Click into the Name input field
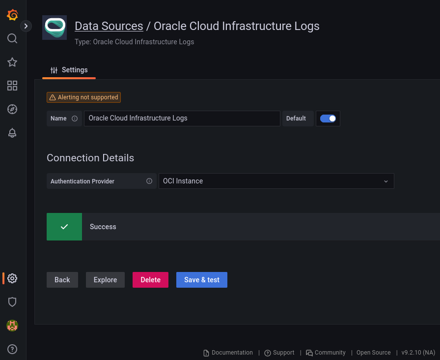The image size is (440, 360). 182,119
